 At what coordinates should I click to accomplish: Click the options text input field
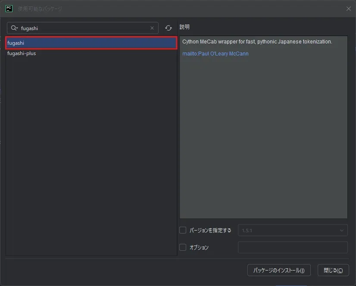pos(293,247)
